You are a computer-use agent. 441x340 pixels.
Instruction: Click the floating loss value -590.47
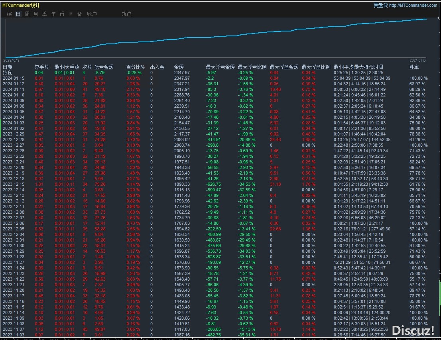213,190
